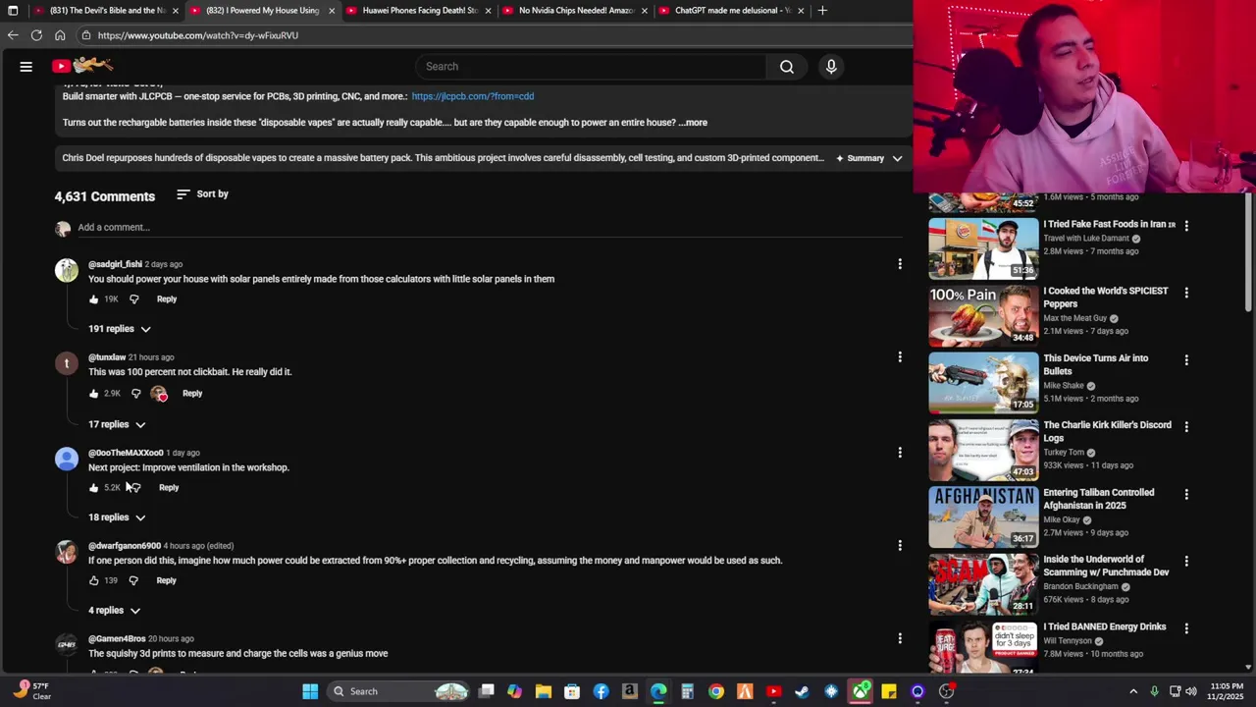
Task: Open menu for Fake Fast Foods in Iran video
Action: 1186,226
